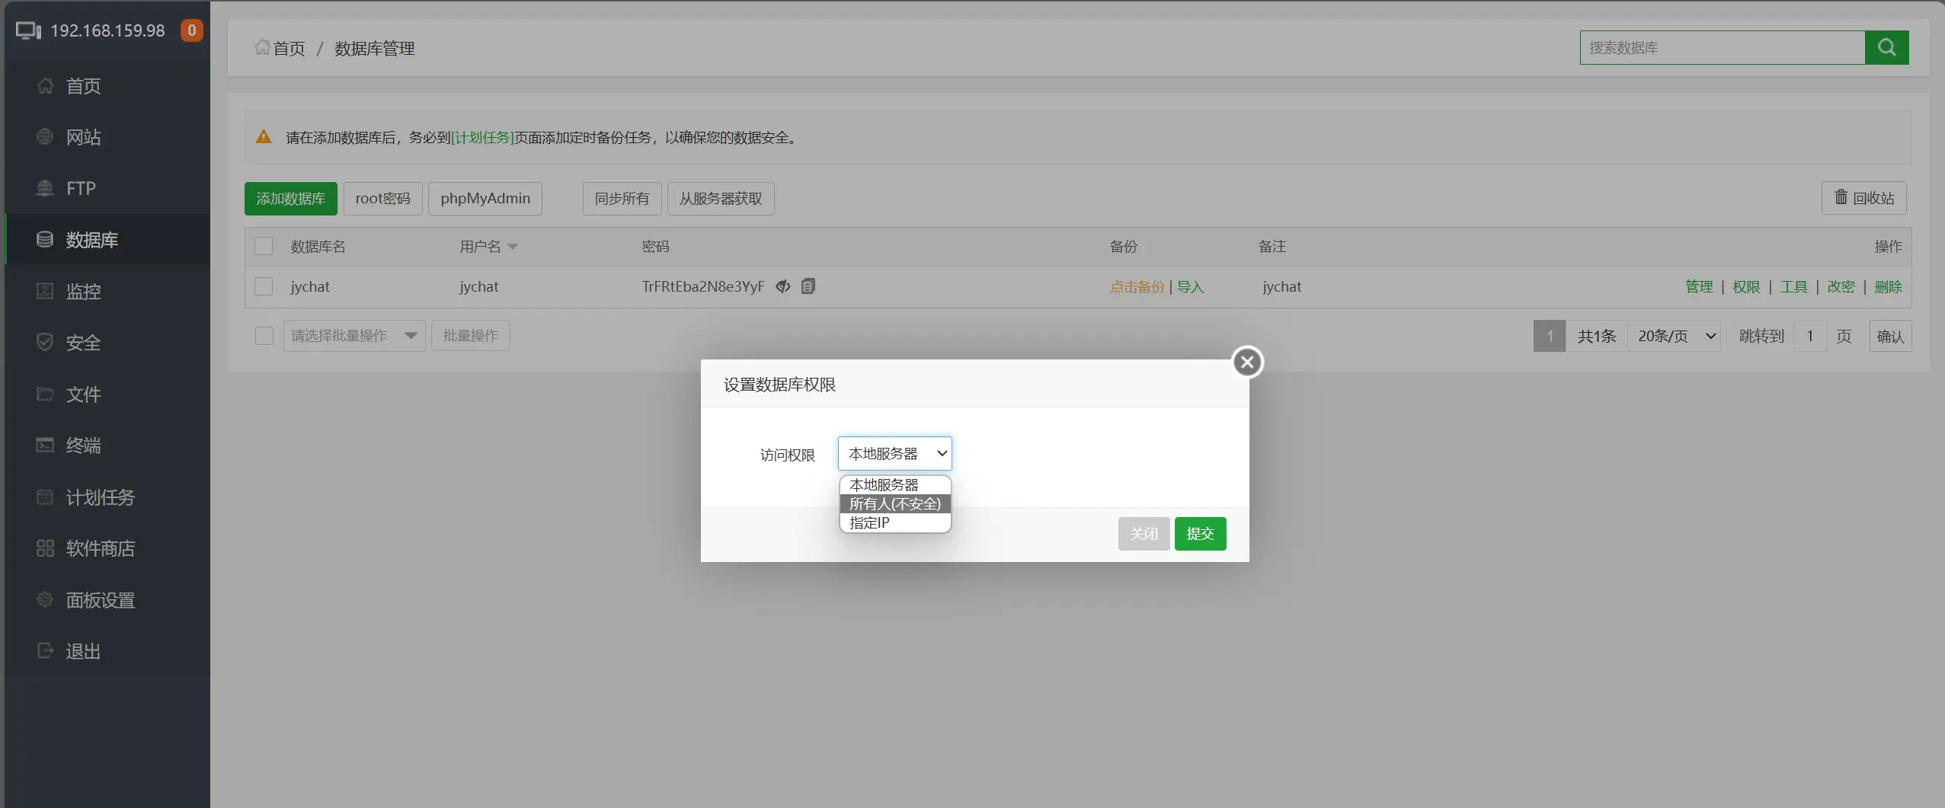Click the green 提交 submit button
The width and height of the screenshot is (1945, 808).
(1200, 533)
